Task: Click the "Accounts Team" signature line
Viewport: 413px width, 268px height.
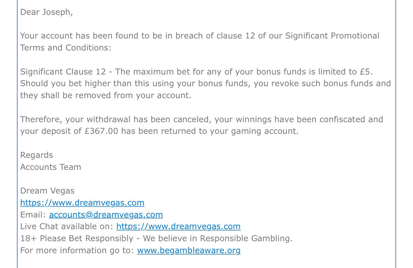Action: 50,167
